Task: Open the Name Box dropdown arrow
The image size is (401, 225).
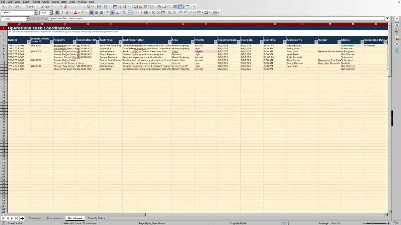Action: coord(27,19)
